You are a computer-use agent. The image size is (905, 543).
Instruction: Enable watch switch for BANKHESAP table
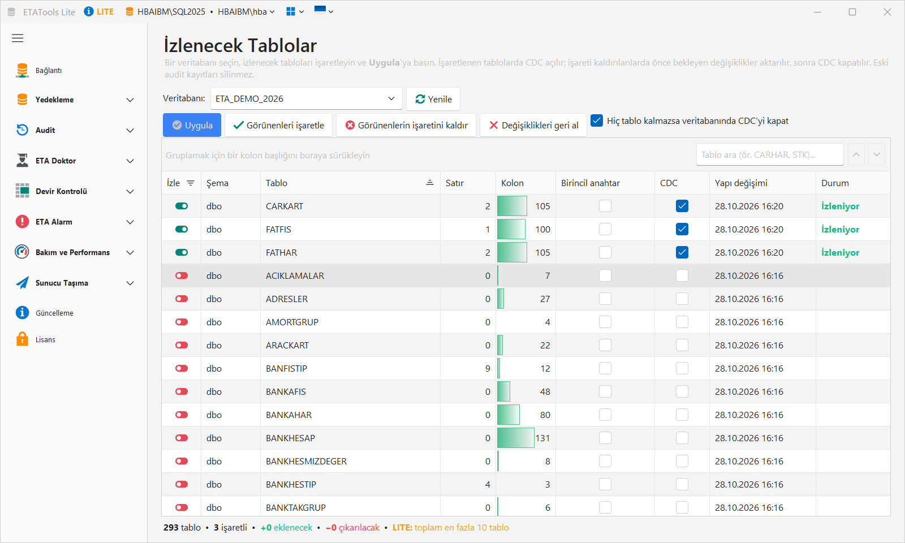click(182, 438)
